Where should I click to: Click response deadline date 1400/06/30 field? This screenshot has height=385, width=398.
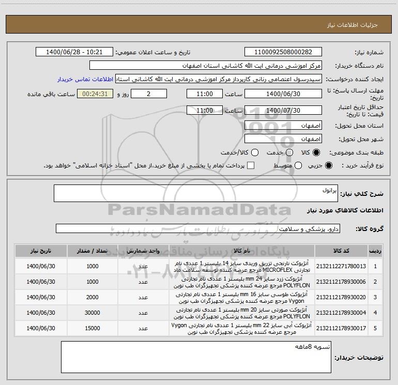[283, 94]
